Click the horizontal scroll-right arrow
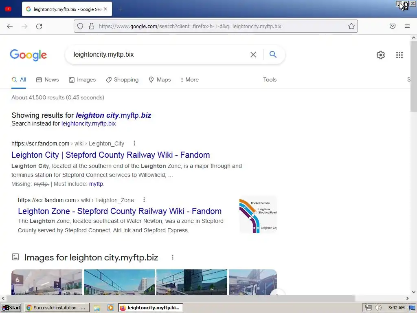Viewport: 417px width, 313px height. (x=407, y=298)
